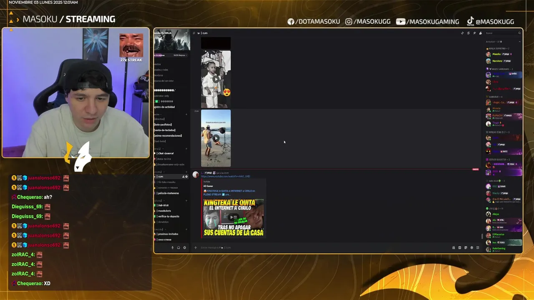Open the IDEAS-STREAM channel
The height and width of the screenshot is (300, 534).
click(x=164, y=240)
